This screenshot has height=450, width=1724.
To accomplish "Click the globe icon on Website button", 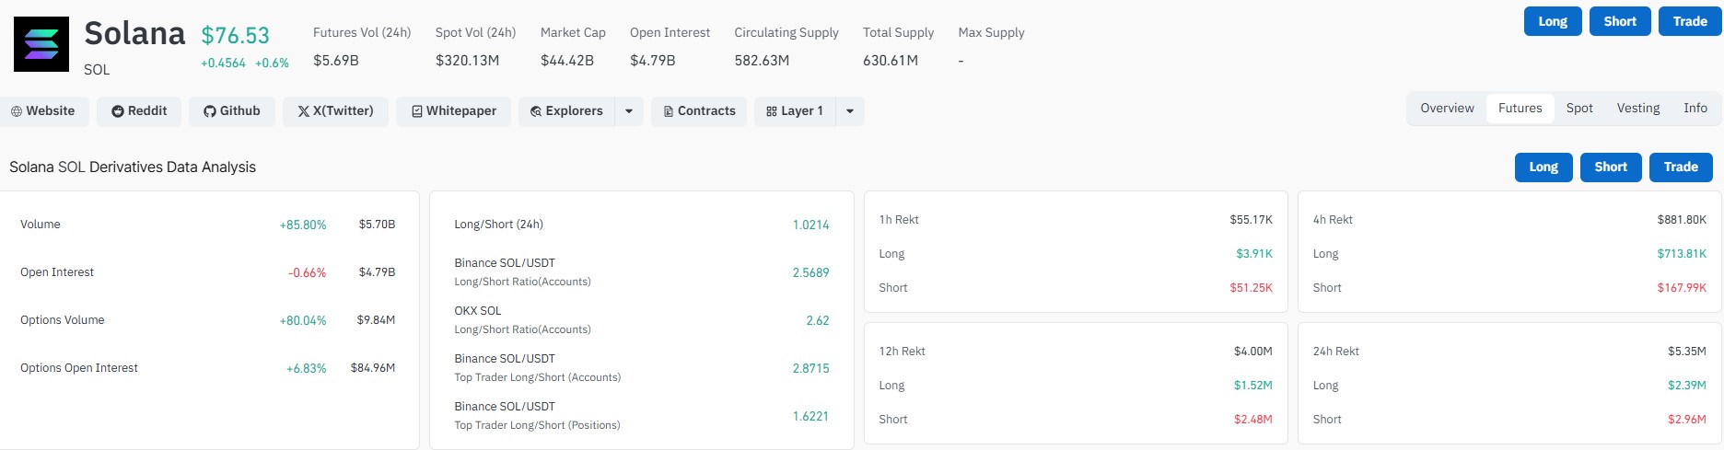I will [x=17, y=111].
